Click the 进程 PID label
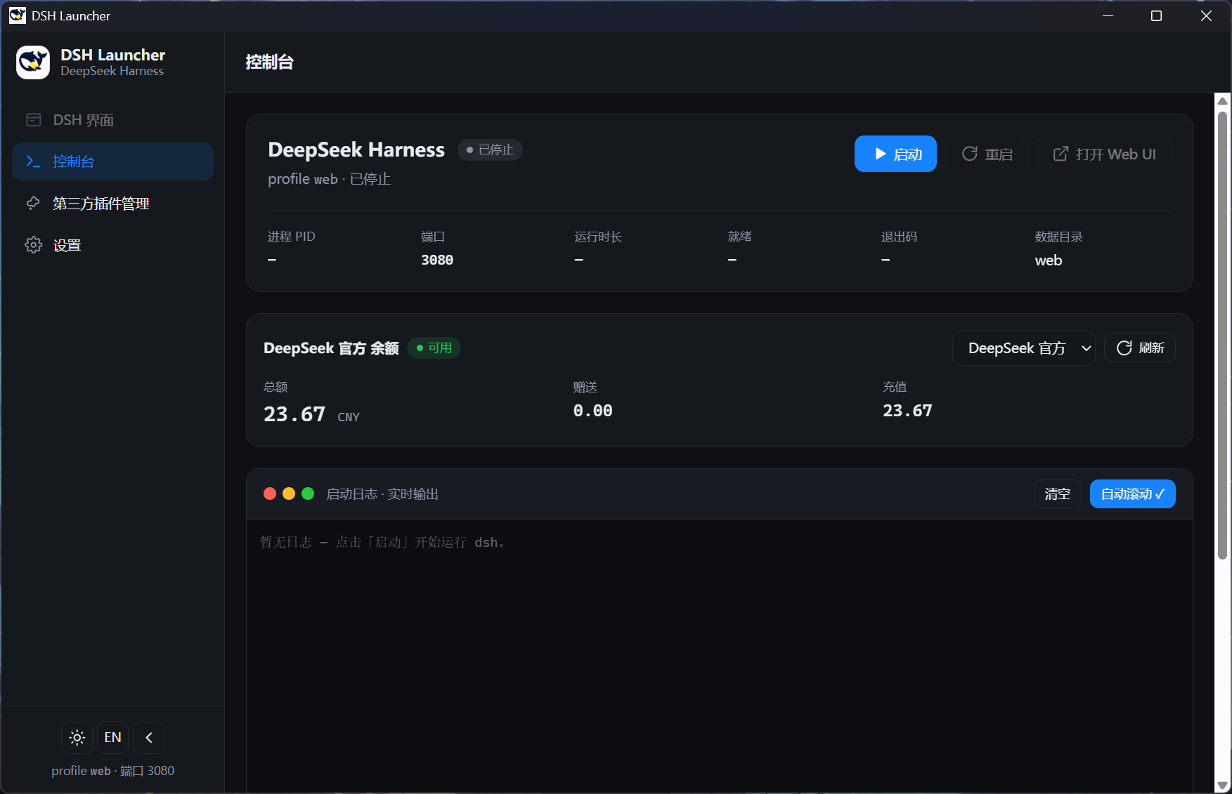This screenshot has width=1232, height=794. pos(291,237)
